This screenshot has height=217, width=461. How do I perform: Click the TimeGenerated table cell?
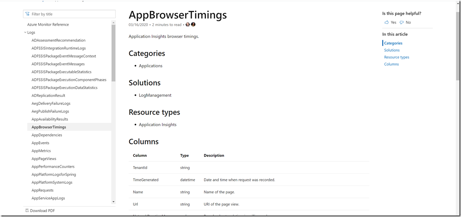145,180
